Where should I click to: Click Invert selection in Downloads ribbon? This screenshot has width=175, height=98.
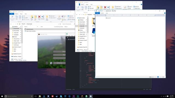click(71, 20)
